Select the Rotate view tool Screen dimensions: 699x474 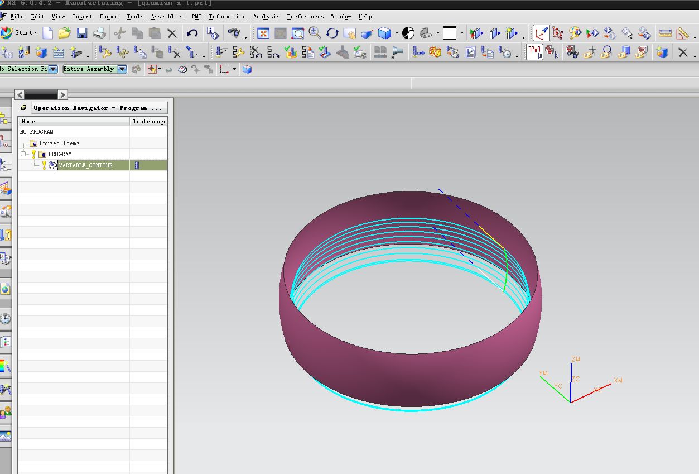pos(332,33)
